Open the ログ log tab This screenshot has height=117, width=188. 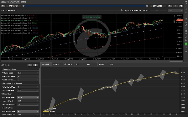112,64
